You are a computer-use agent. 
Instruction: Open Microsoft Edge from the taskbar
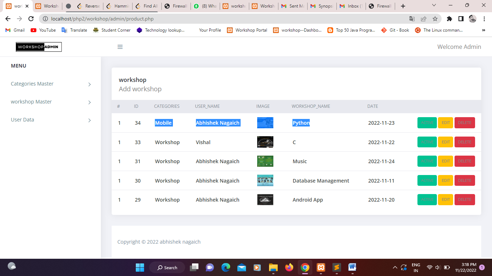click(x=226, y=267)
